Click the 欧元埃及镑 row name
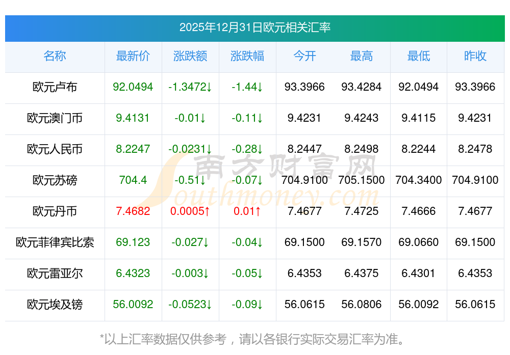Screen dimensions: 510x355 [x=55, y=305]
